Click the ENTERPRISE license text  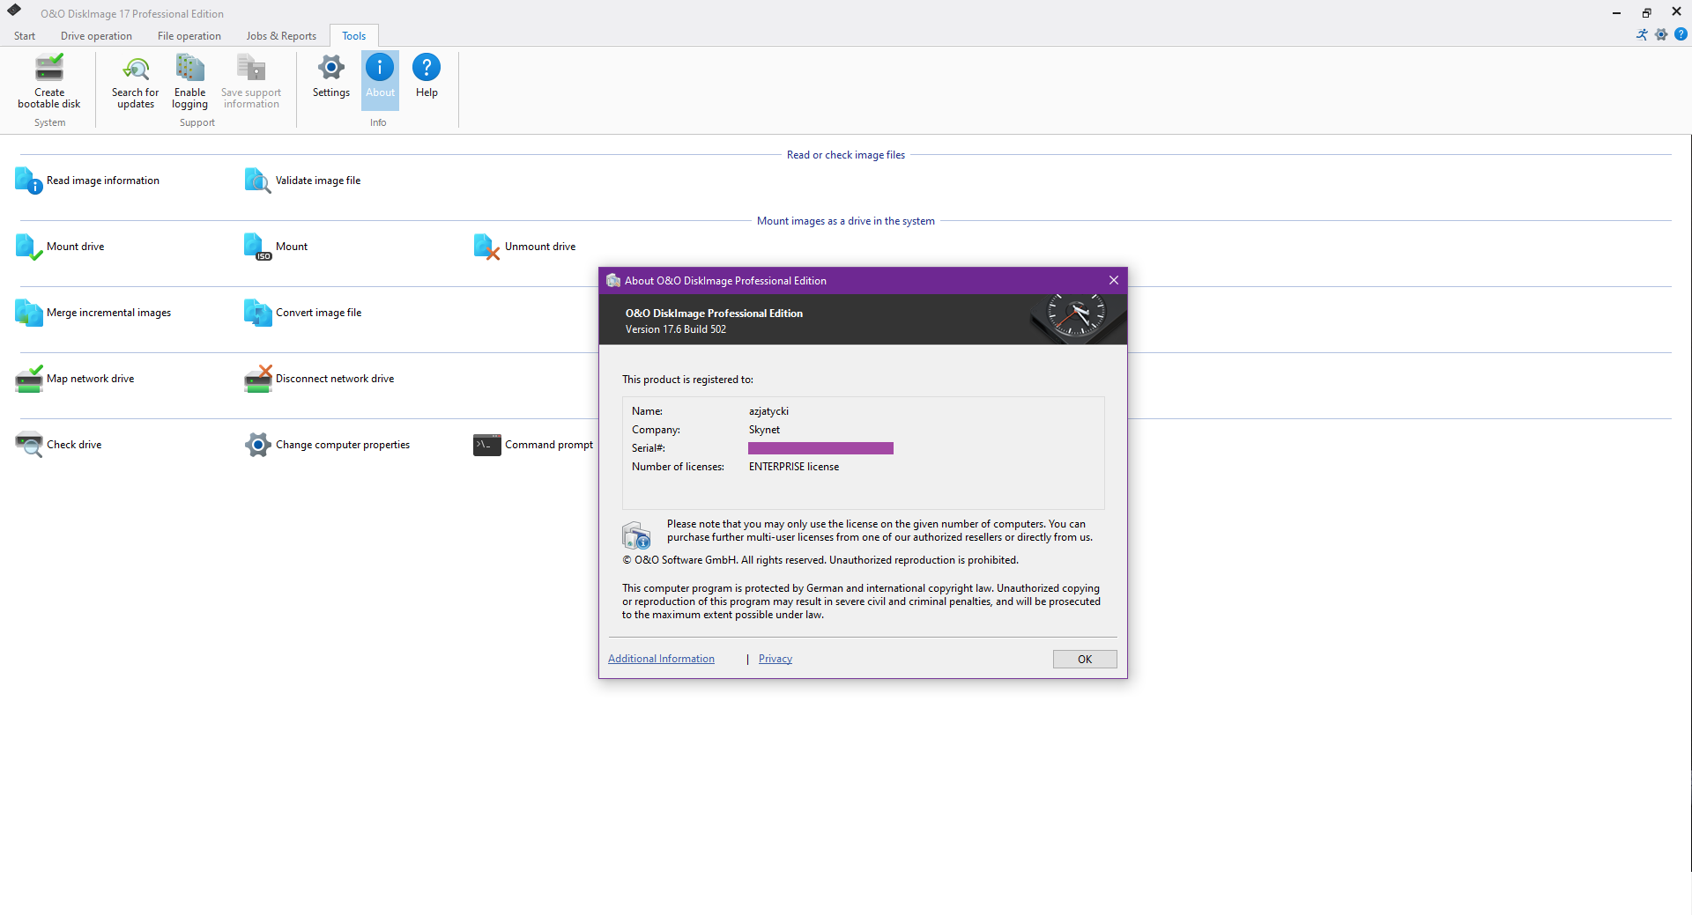pyautogui.click(x=794, y=467)
